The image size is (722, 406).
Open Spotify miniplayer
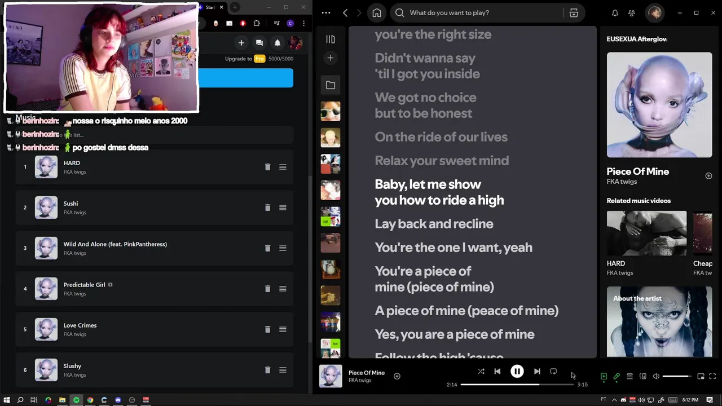701,376
